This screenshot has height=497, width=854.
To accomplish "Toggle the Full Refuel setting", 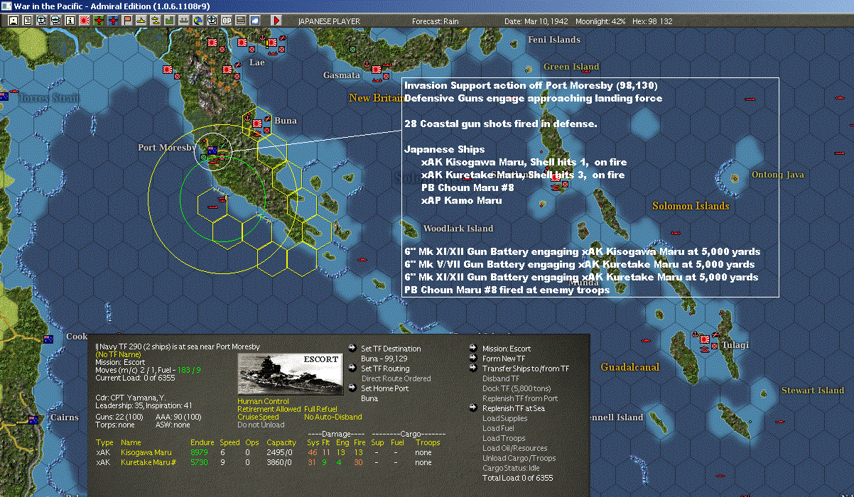I will click(320, 410).
